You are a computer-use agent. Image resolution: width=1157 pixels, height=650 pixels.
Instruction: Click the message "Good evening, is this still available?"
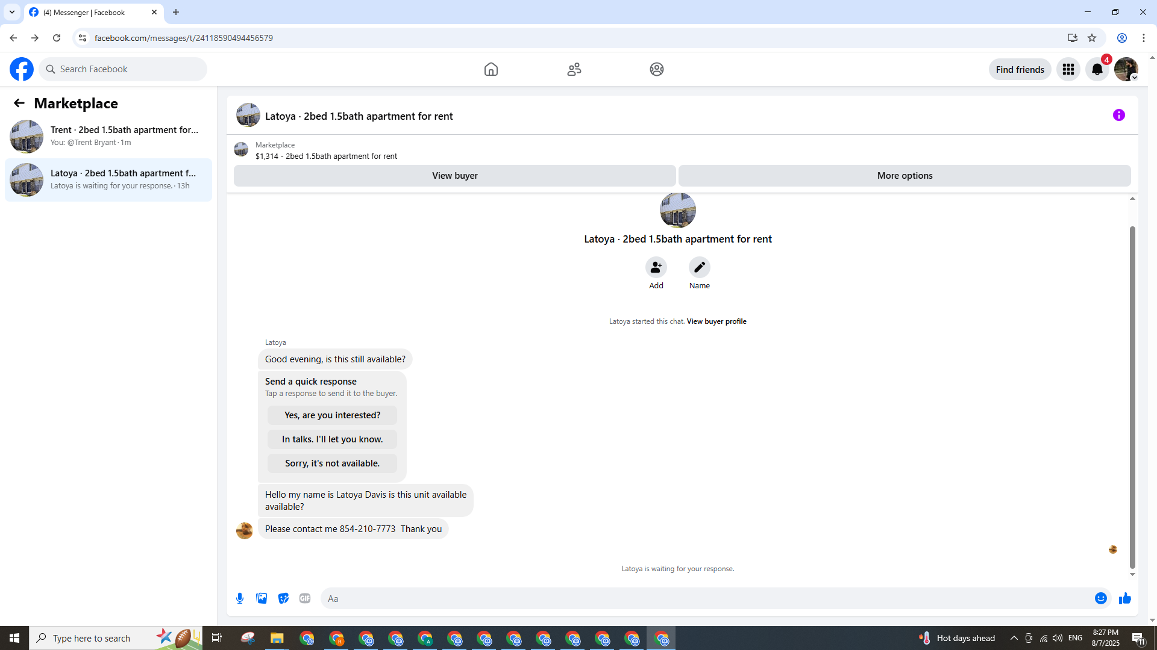click(x=335, y=359)
